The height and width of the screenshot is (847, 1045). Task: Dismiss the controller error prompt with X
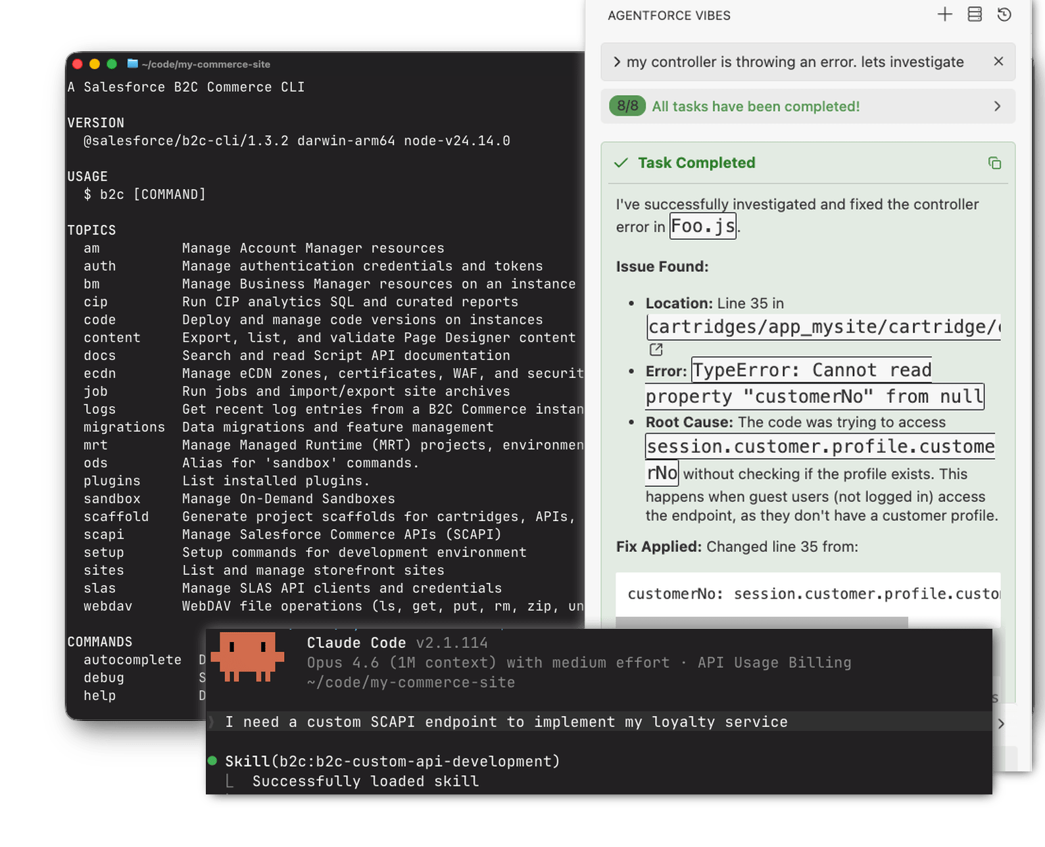click(x=998, y=61)
